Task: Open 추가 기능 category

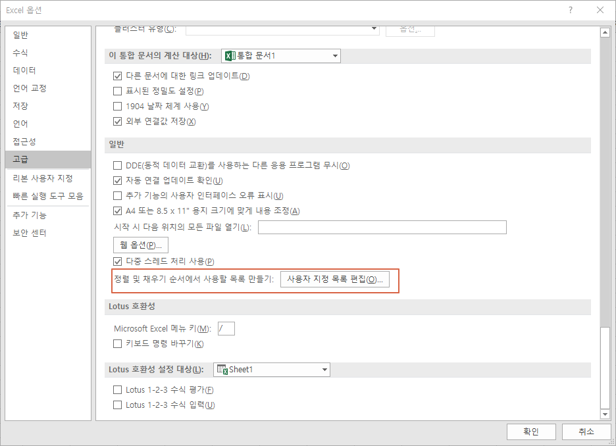Action: [x=48, y=215]
